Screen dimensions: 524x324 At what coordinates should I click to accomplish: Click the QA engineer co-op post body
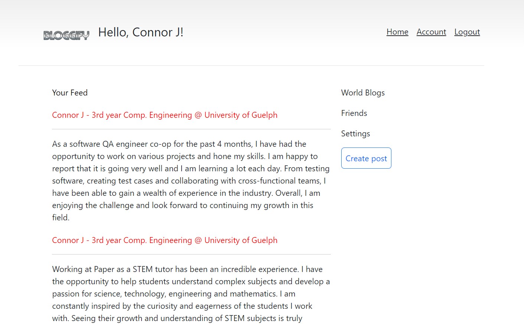point(191,180)
